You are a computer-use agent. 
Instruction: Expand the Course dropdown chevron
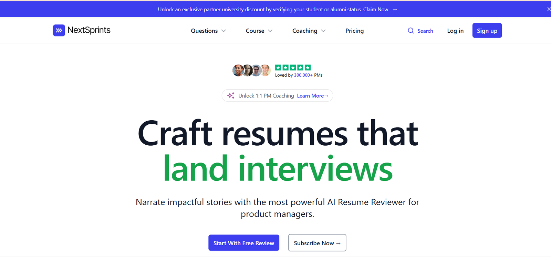click(270, 31)
